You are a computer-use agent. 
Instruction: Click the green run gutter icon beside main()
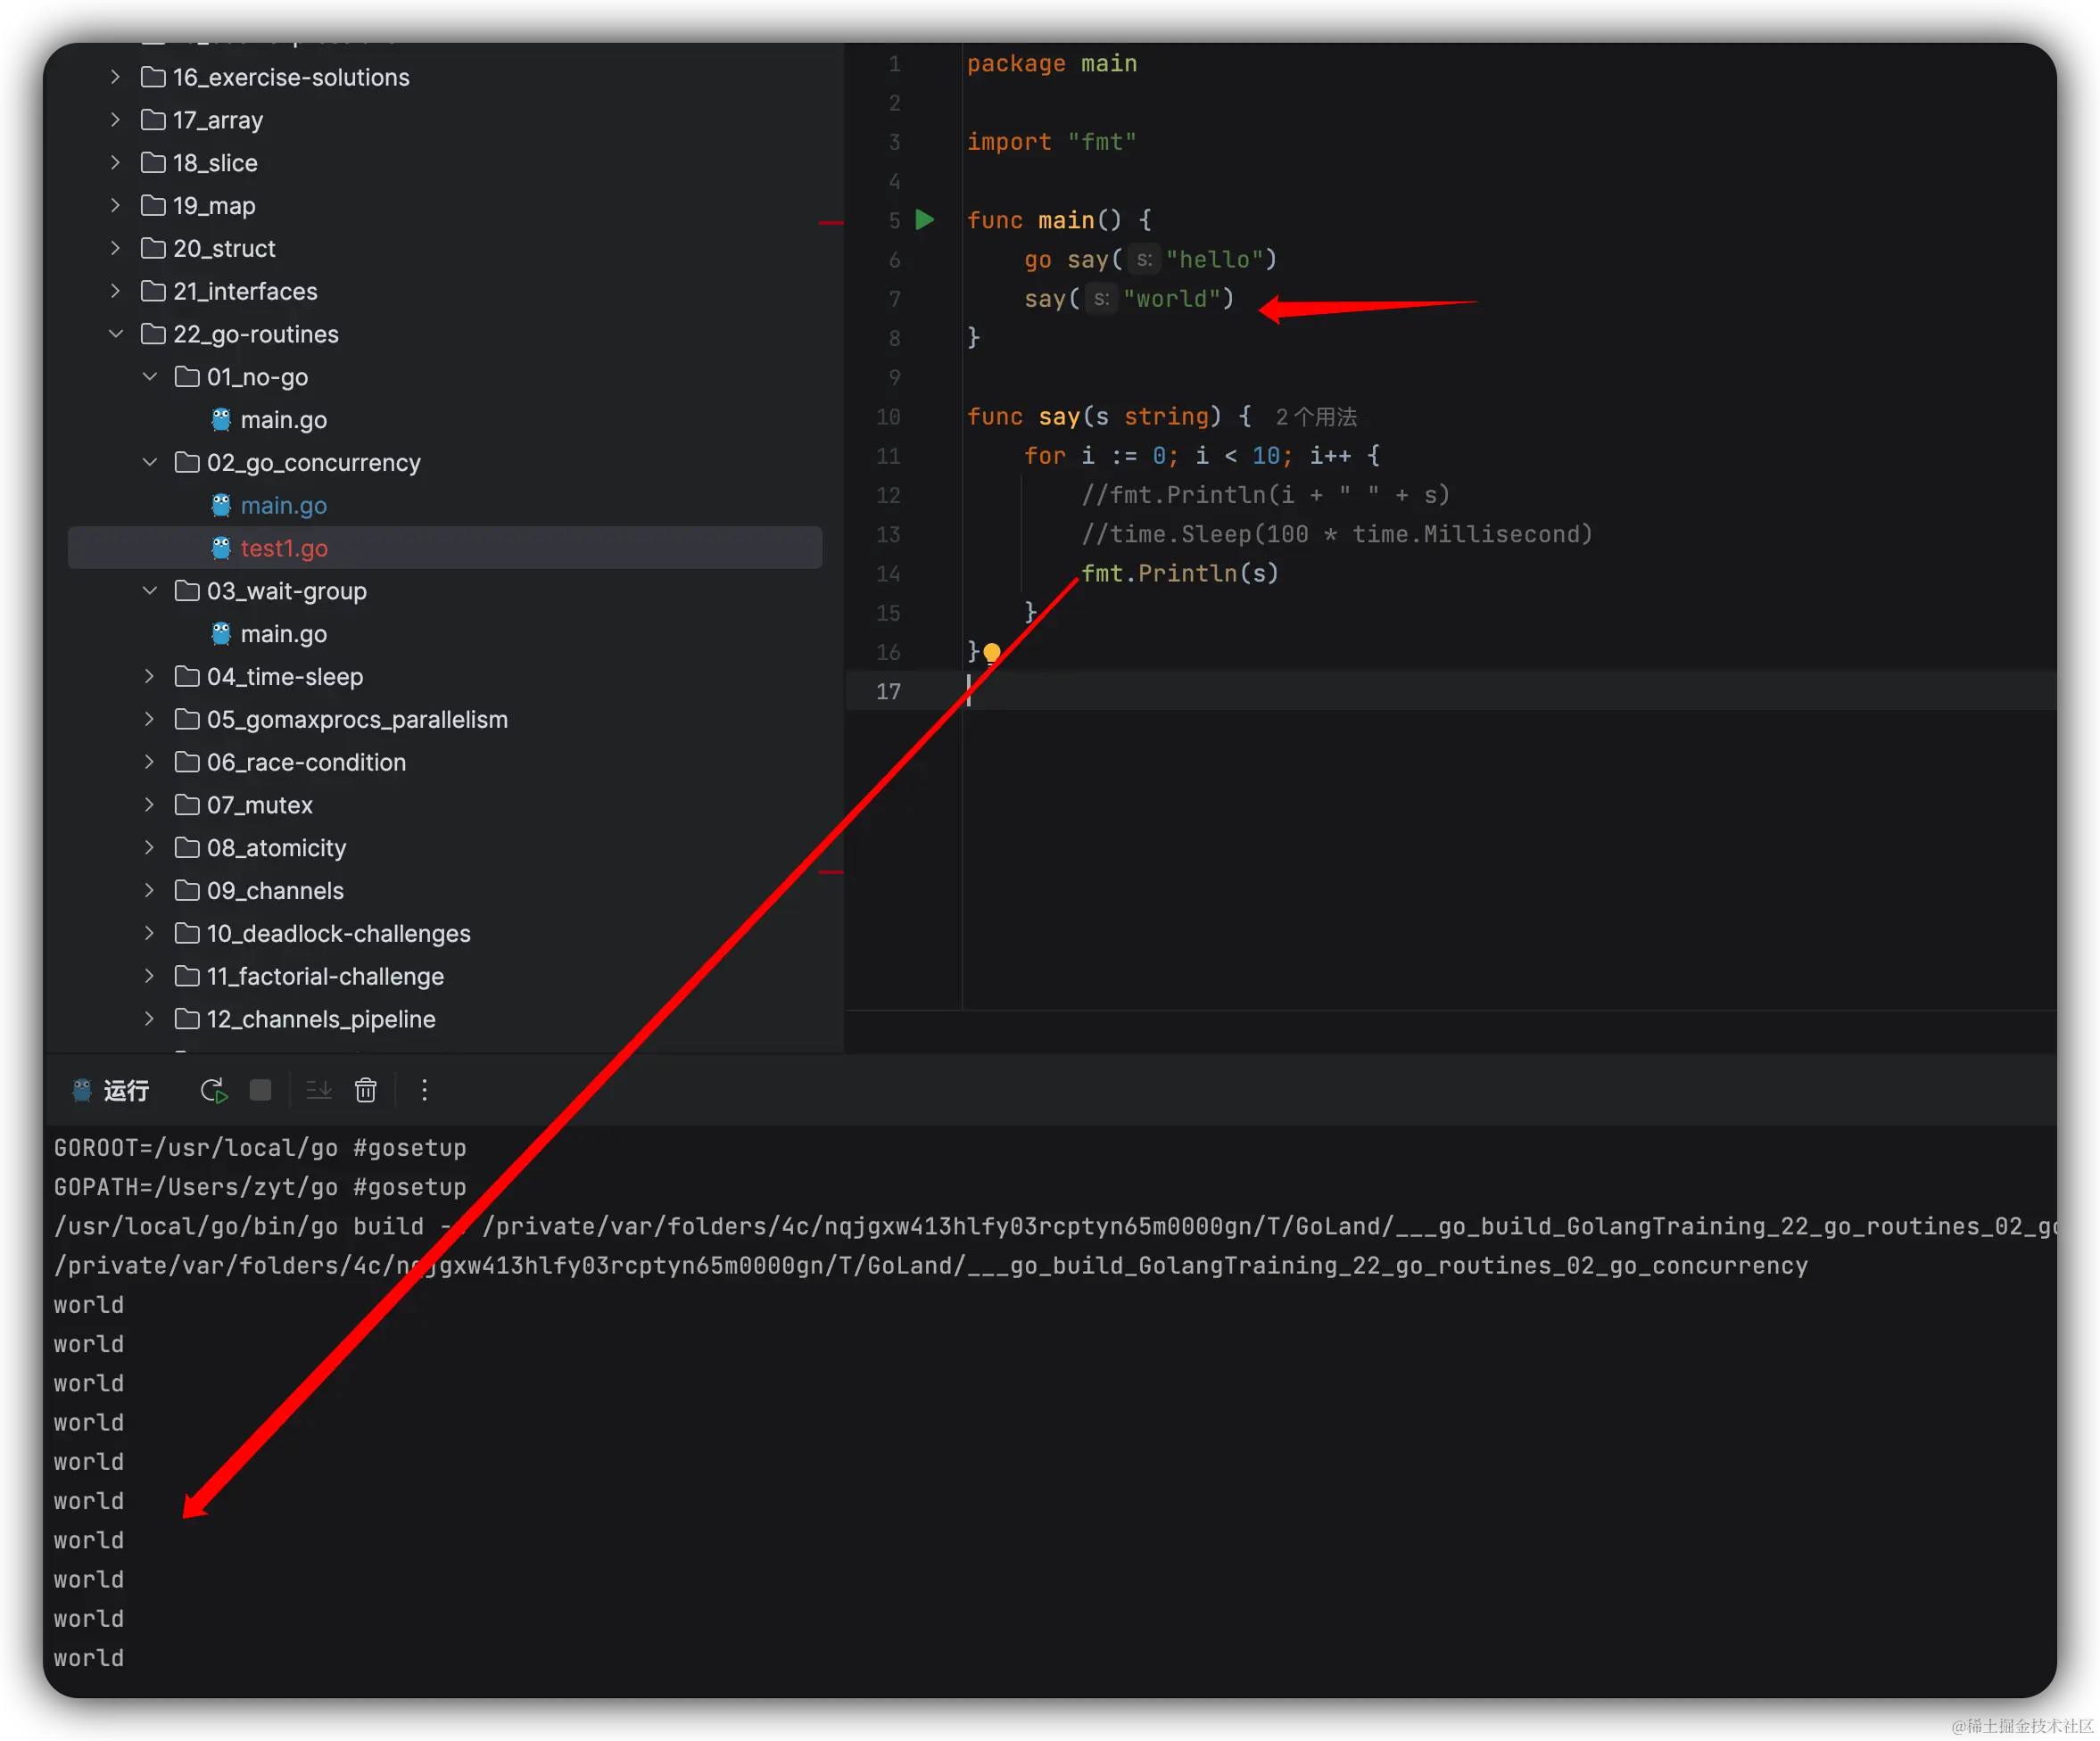pos(925,220)
